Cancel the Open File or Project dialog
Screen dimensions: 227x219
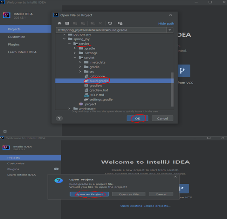tap(162, 119)
